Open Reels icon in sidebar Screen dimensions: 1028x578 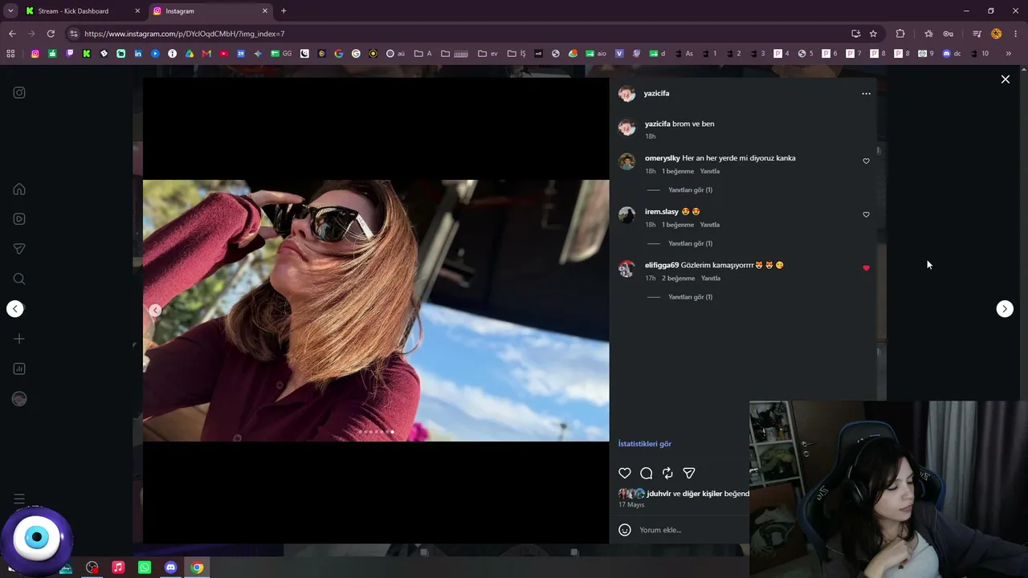tap(19, 219)
